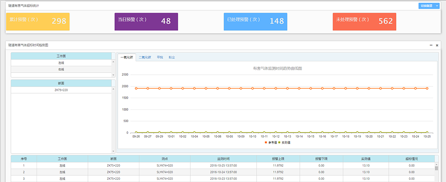The height and width of the screenshot is (182, 446).
Task: Open the 甲烷 tab
Action: click(160, 57)
